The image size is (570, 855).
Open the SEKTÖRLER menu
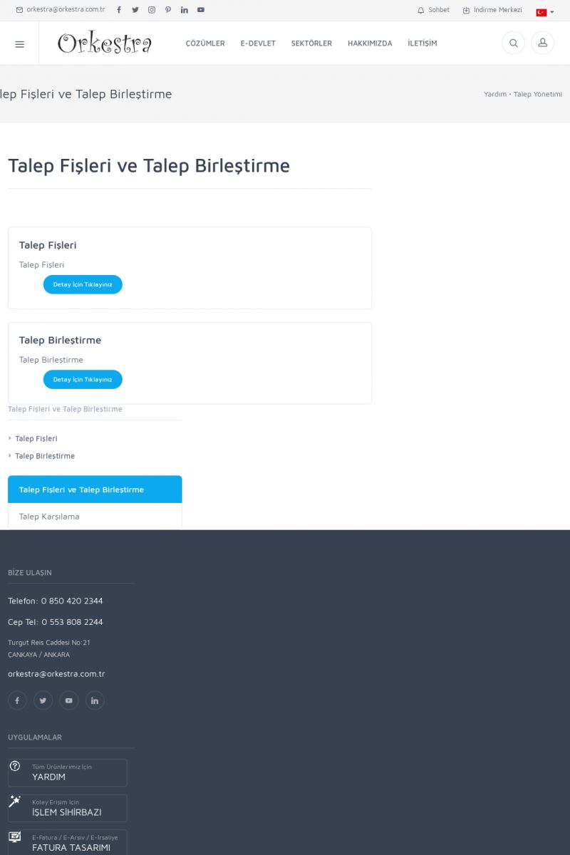click(x=311, y=43)
